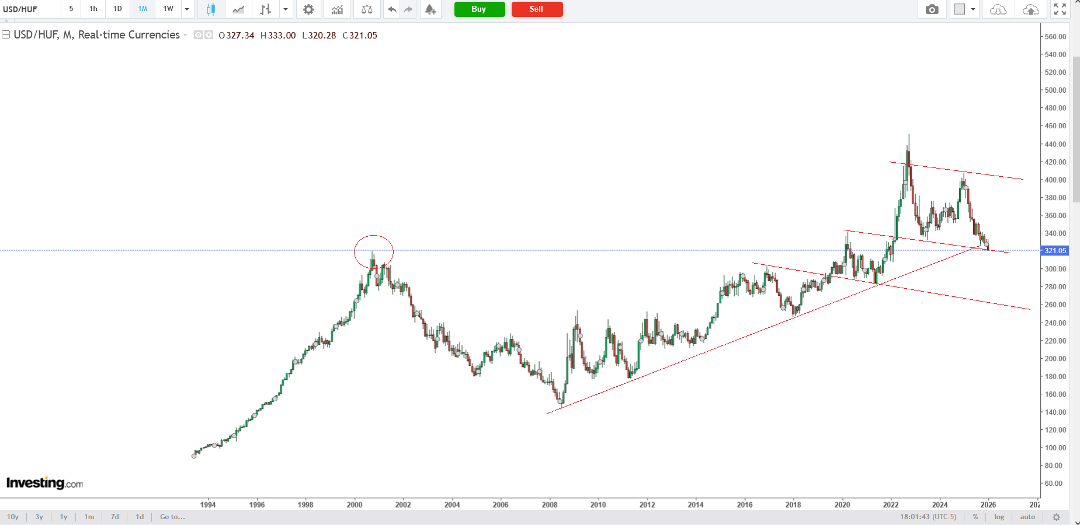Toggle percentage scale mode
The height and width of the screenshot is (525, 1080).
coord(975,517)
